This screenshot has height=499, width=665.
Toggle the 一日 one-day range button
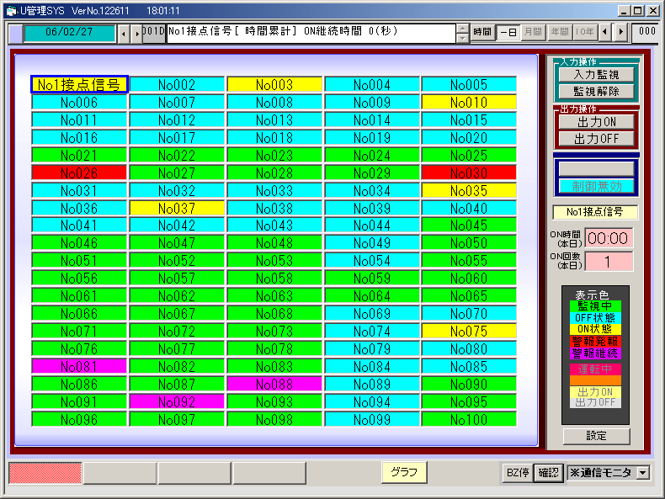tap(508, 32)
